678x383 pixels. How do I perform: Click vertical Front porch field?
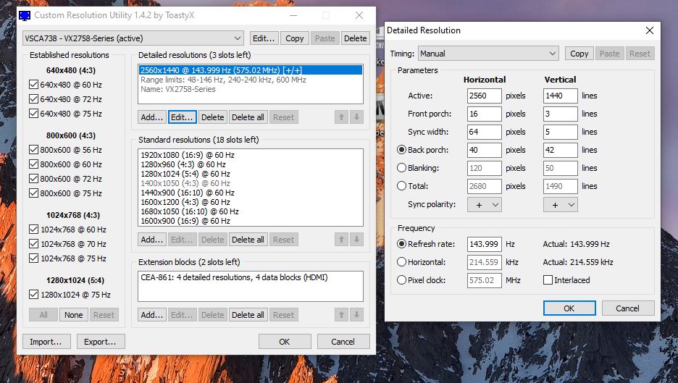561,114
